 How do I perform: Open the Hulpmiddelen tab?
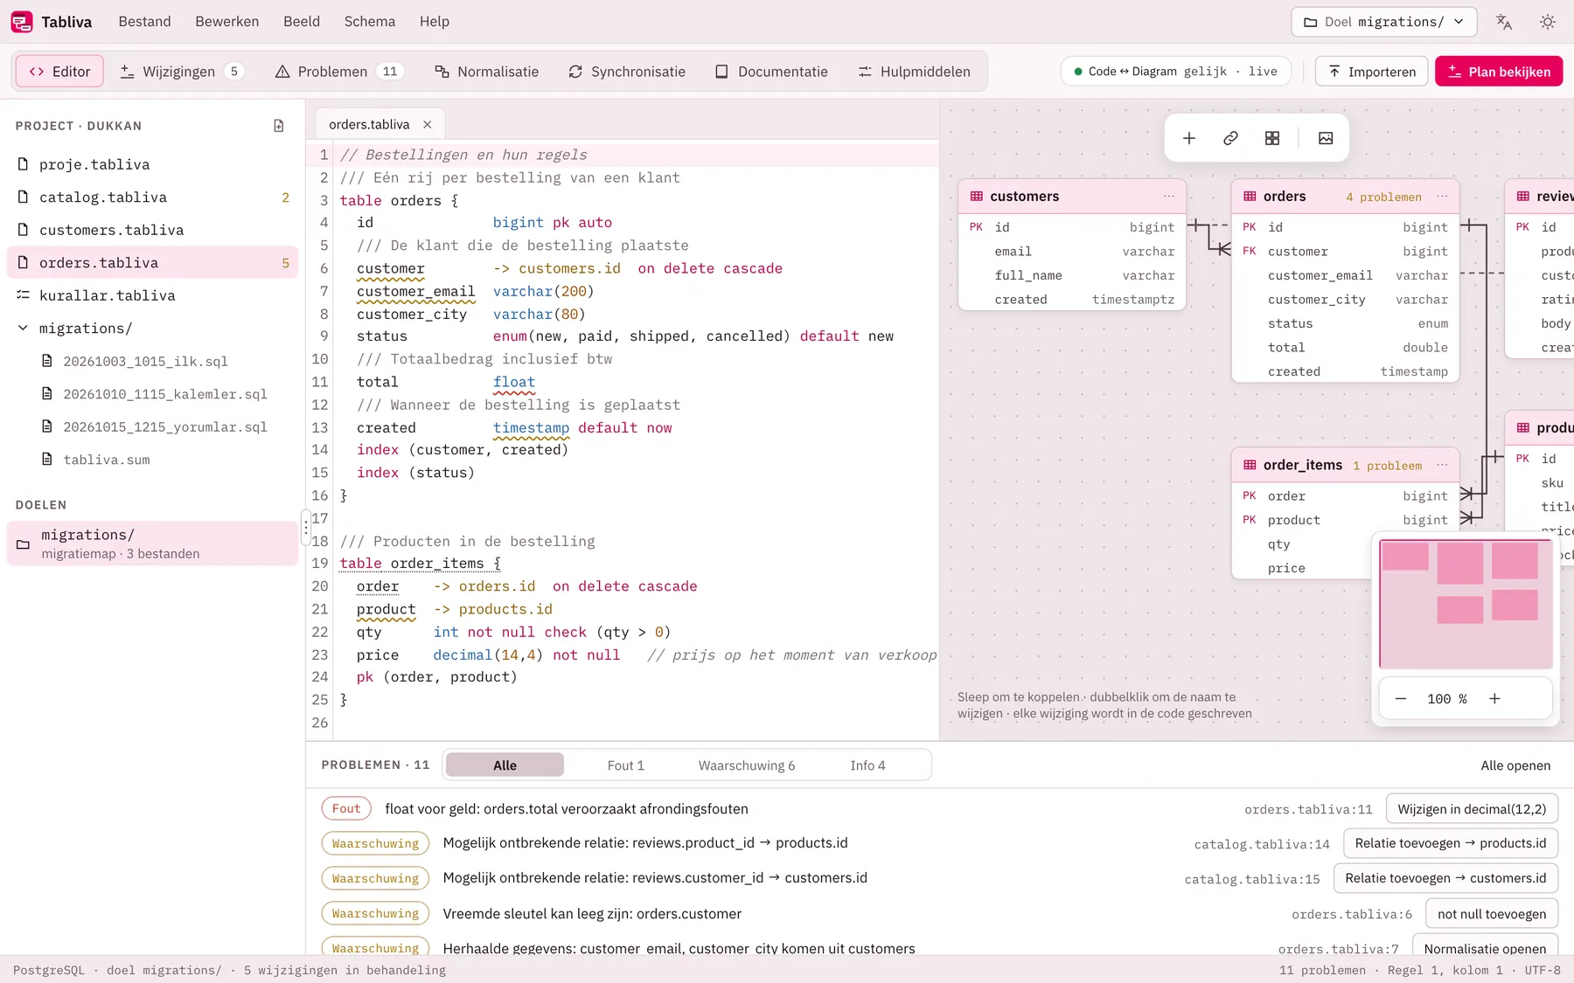[x=915, y=72]
